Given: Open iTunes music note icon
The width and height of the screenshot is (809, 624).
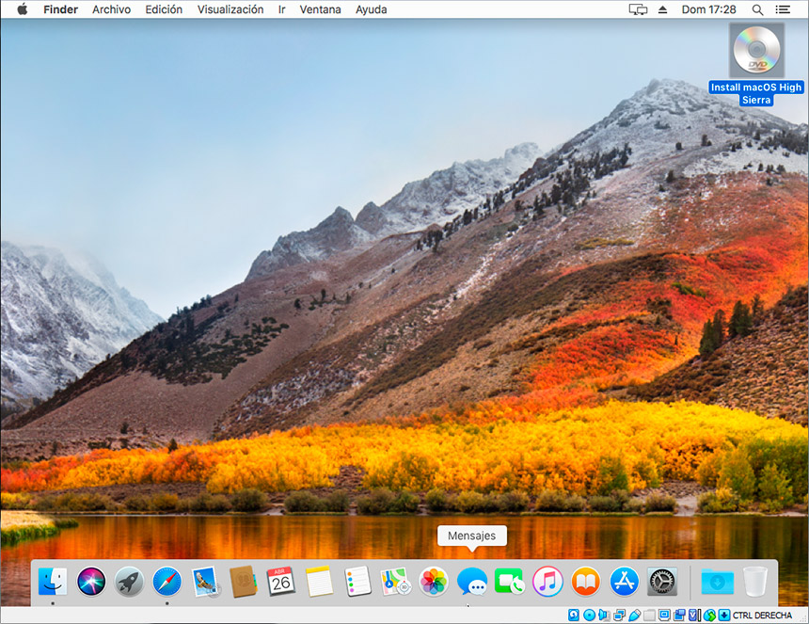Looking at the screenshot, I should 547,581.
